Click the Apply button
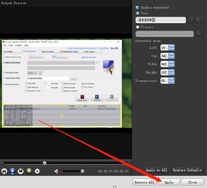 169,182
